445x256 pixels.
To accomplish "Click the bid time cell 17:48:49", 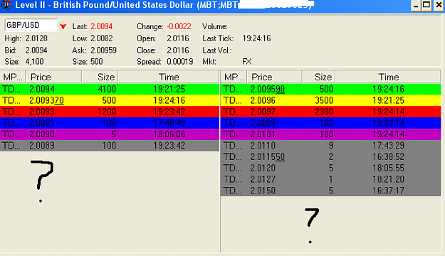I will coord(169,123).
